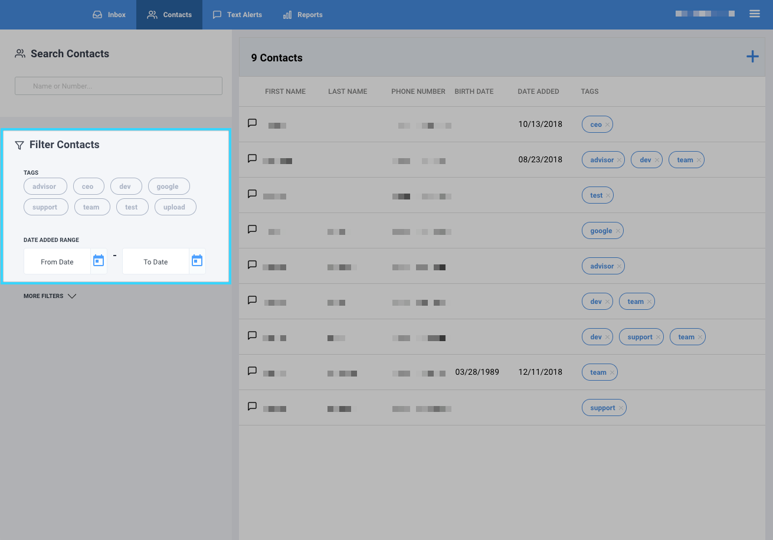This screenshot has width=773, height=540.
Task: Open the Reports tab
Action: [x=303, y=15]
